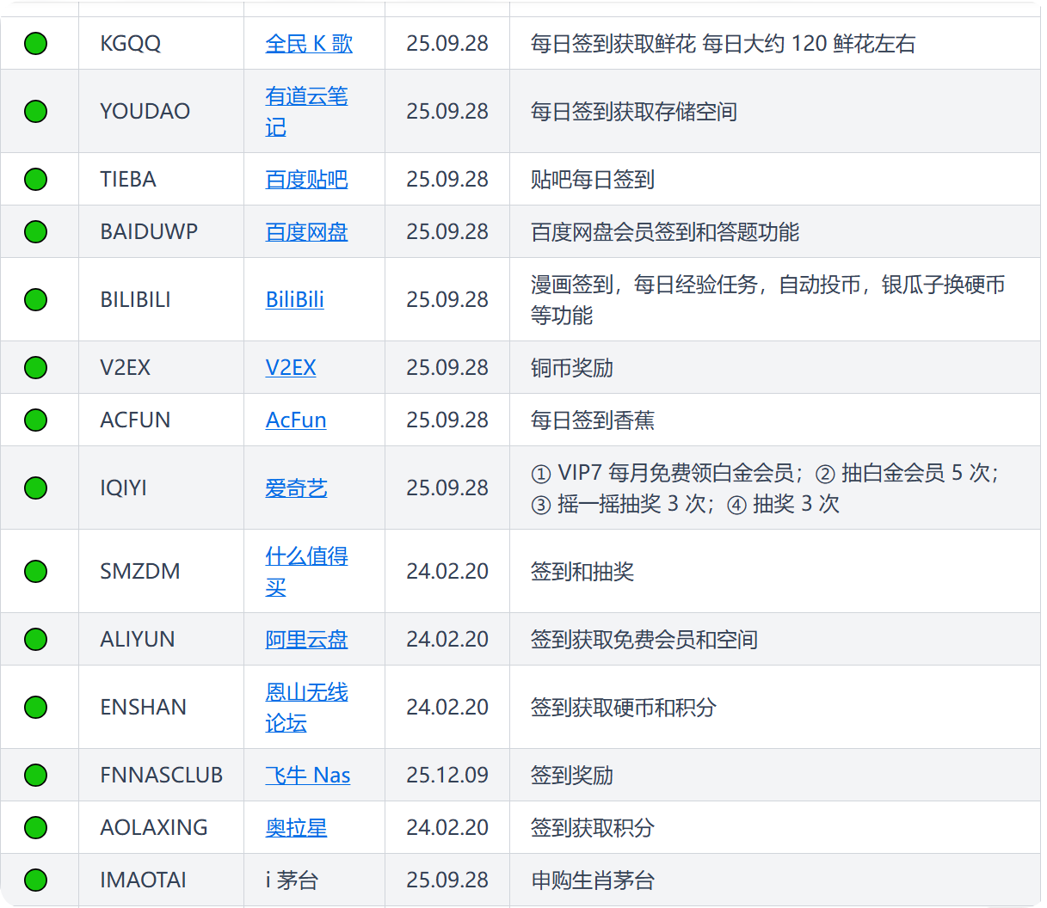The width and height of the screenshot is (1047, 908).
Task: Click the IQIYI description about VIP7 白金会员
Action: click(x=766, y=488)
